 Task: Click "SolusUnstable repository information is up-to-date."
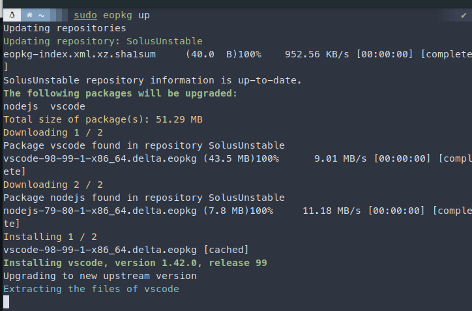point(153,80)
